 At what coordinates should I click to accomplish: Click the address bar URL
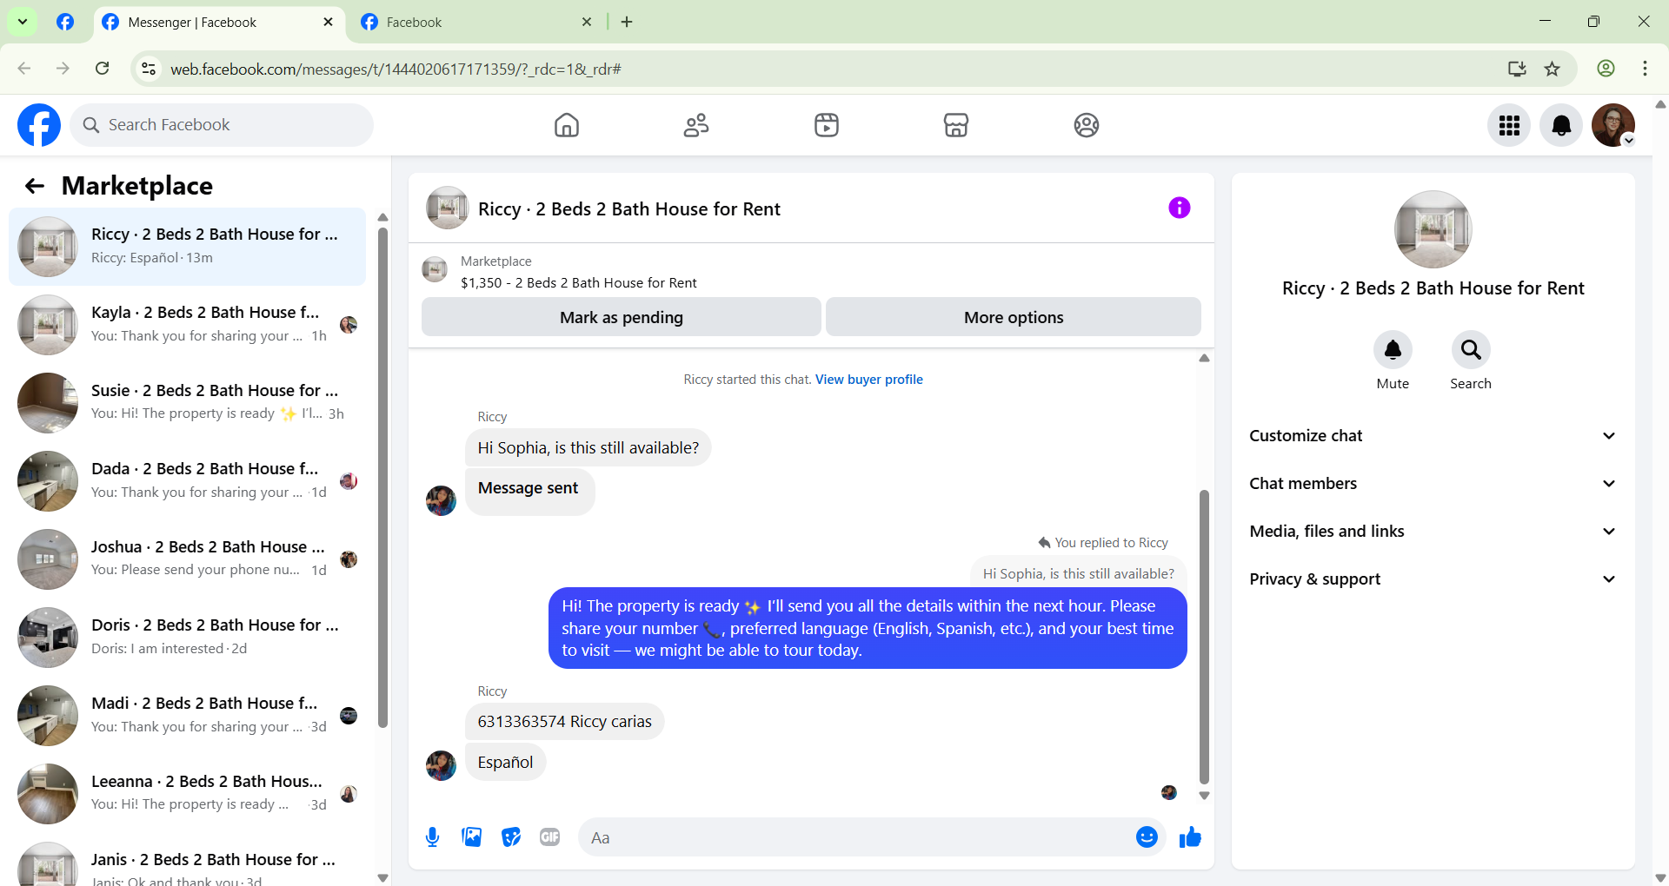pos(396,69)
